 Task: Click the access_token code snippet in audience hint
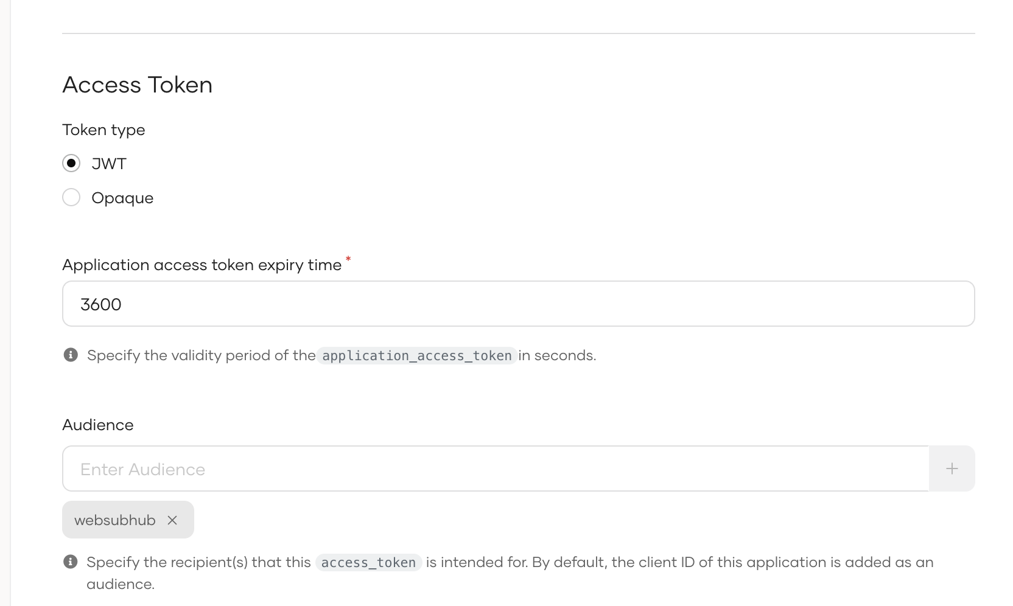pyautogui.click(x=368, y=562)
